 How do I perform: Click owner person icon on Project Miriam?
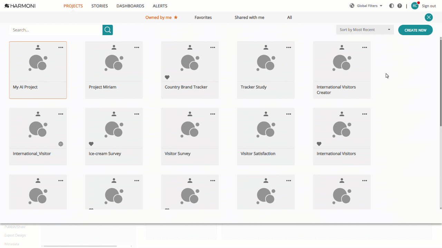[114, 48]
